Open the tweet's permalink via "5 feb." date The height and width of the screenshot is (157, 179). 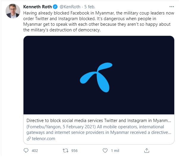pyautogui.click(x=90, y=7)
